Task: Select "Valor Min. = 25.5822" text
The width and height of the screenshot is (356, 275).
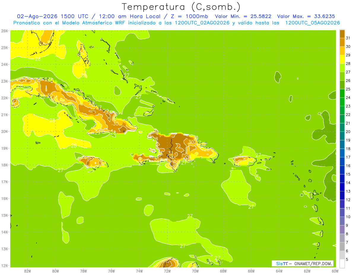Action: (x=243, y=16)
